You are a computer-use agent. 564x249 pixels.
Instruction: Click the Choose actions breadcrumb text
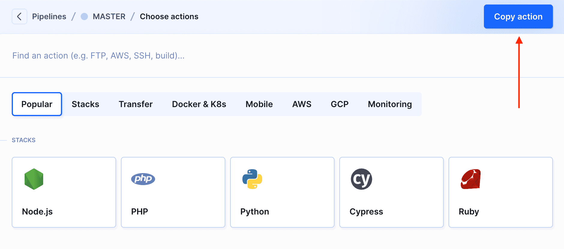(x=169, y=16)
